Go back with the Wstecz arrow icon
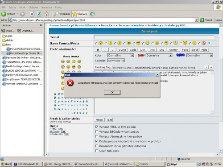 pos(4,14)
